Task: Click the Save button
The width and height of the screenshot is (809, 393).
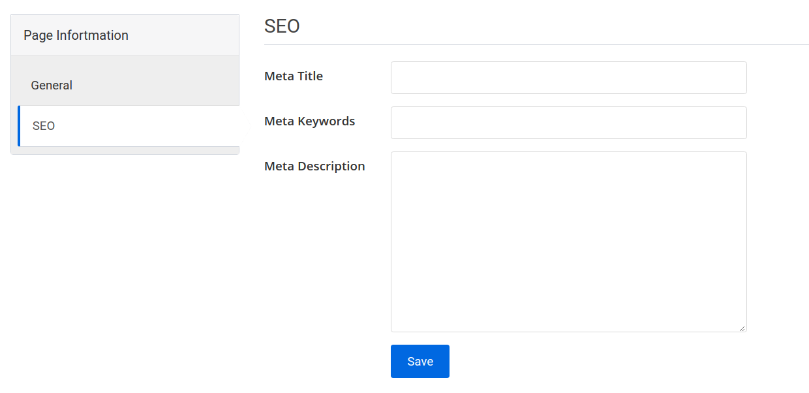Action: click(x=420, y=361)
